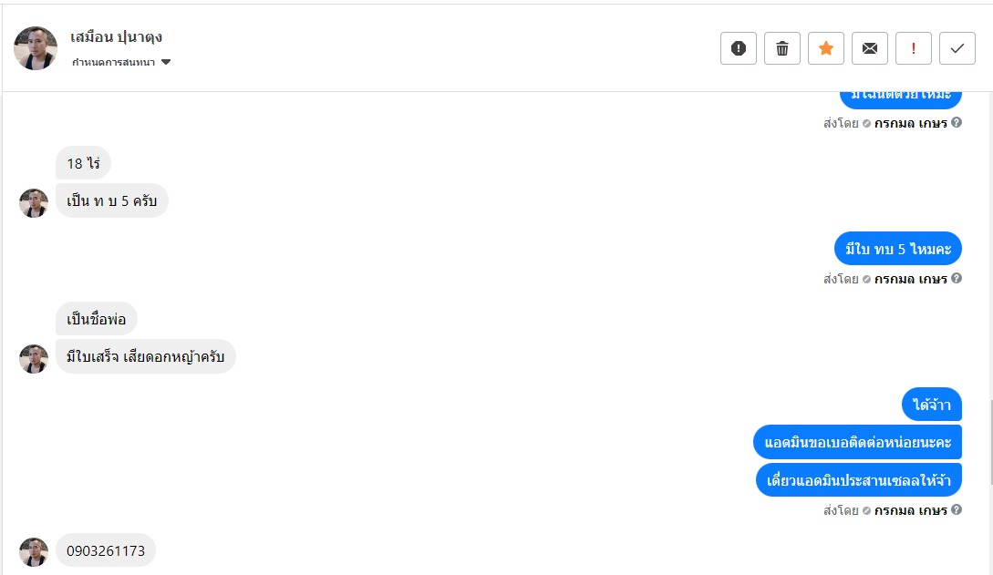993x575 pixels.
Task: Click the "18 ไร่" message bubble
Action: click(83, 164)
